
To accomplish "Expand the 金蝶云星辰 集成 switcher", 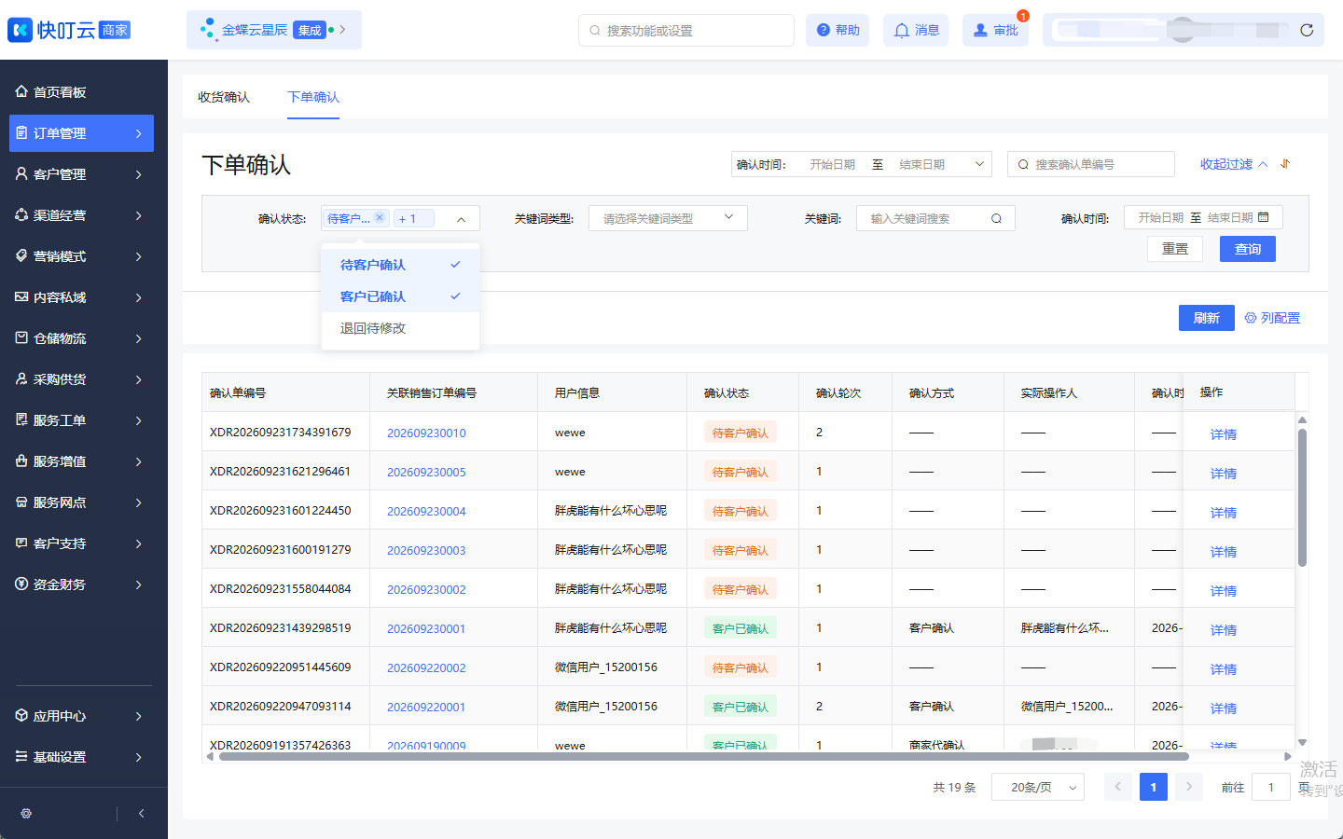I will point(273,30).
